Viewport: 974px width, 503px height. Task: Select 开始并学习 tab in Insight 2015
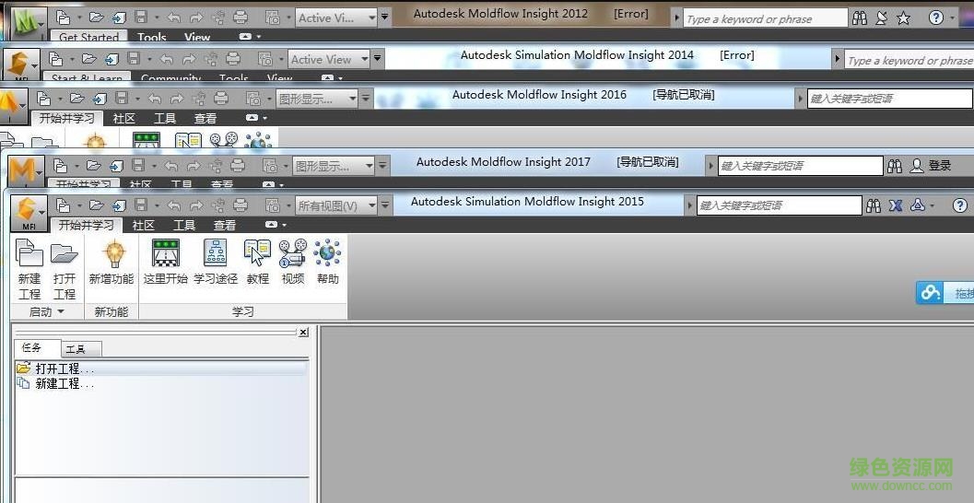click(x=87, y=225)
